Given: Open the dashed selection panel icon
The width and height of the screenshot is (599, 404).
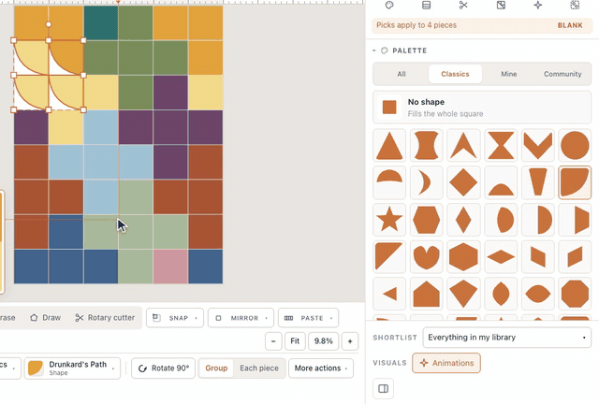Looking at the screenshot, I should point(575,5).
